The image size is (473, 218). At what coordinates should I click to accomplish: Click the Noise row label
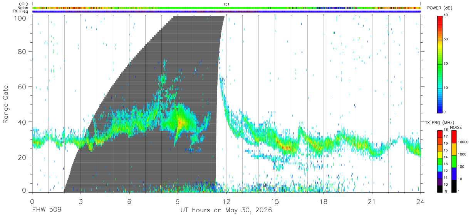[23, 8]
